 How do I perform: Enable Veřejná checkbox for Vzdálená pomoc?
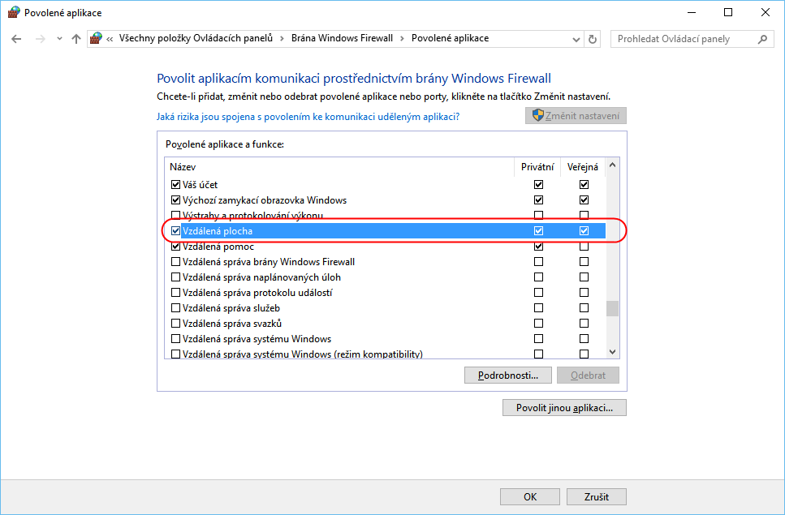point(584,247)
